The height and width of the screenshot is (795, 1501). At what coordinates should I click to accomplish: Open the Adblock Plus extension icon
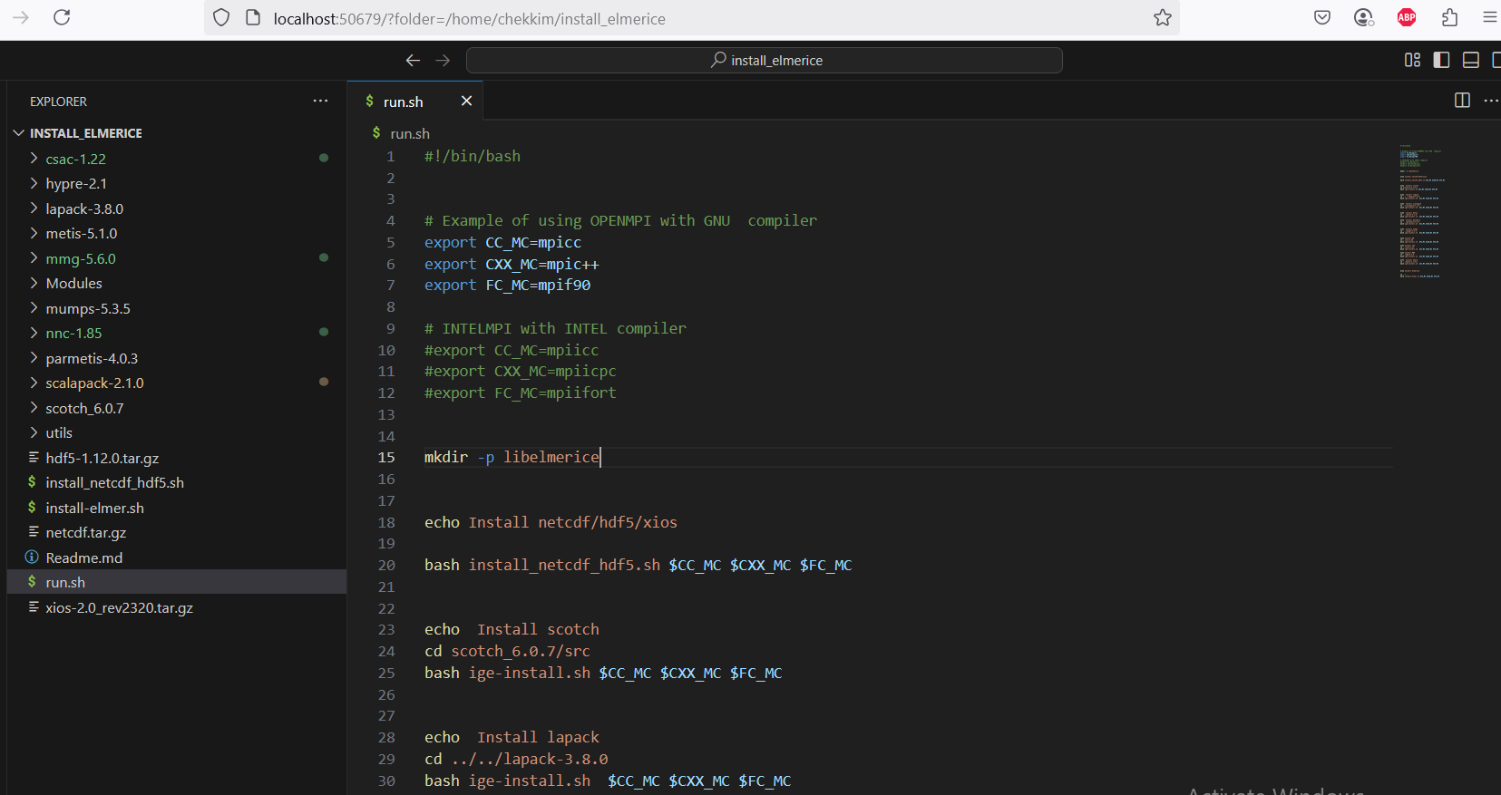click(1407, 17)
